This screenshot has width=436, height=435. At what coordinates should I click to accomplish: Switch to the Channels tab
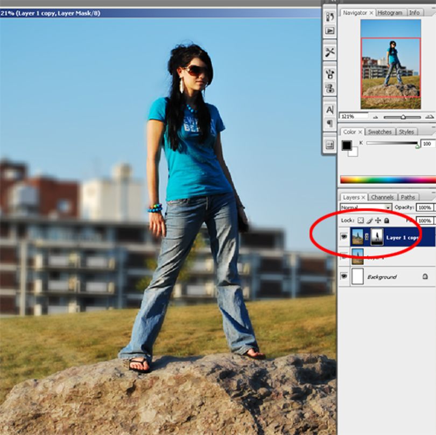tap(382, 197)
